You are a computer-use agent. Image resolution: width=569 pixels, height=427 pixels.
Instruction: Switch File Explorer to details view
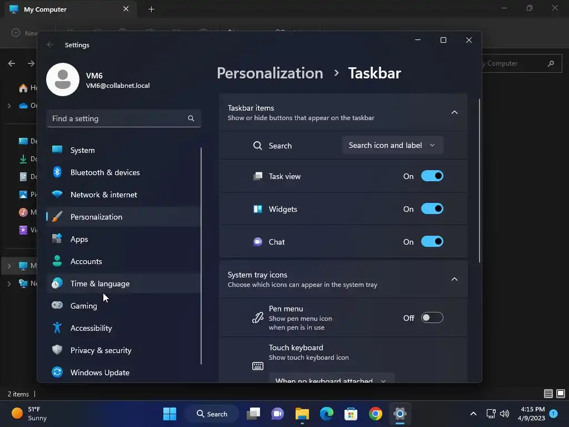pos(548,394)
